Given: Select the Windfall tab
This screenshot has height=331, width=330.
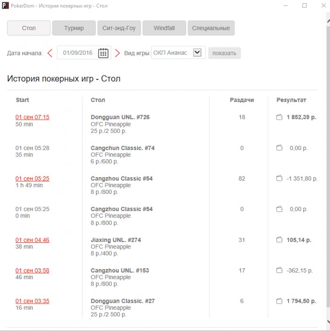Looking at the screenshot, I should pos(164,28).
